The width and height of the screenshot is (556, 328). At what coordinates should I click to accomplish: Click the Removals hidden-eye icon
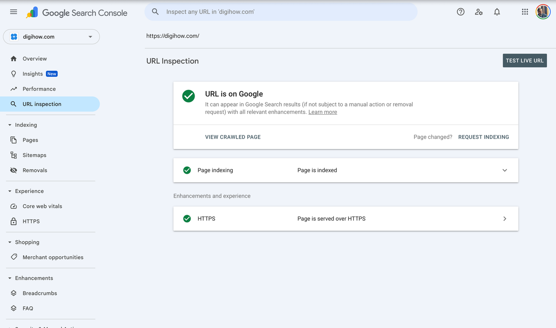pyautogui.click(x=13, y=170)
